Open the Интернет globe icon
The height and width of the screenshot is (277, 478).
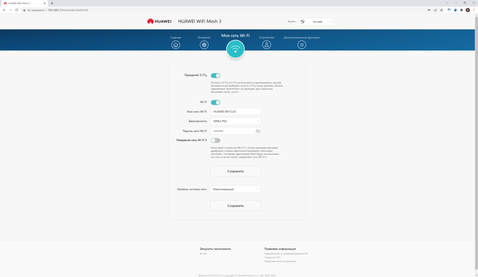point(204,45)
